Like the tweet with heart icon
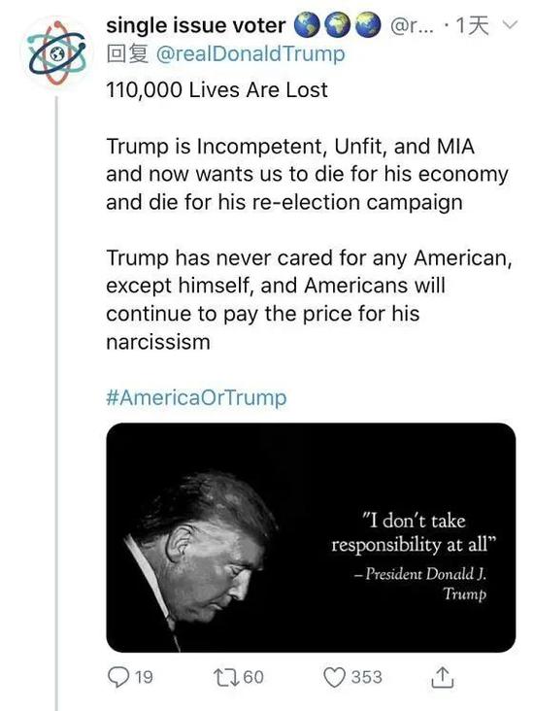The height and width of the screenshot is (711, 534). click(x=334, y=677)
